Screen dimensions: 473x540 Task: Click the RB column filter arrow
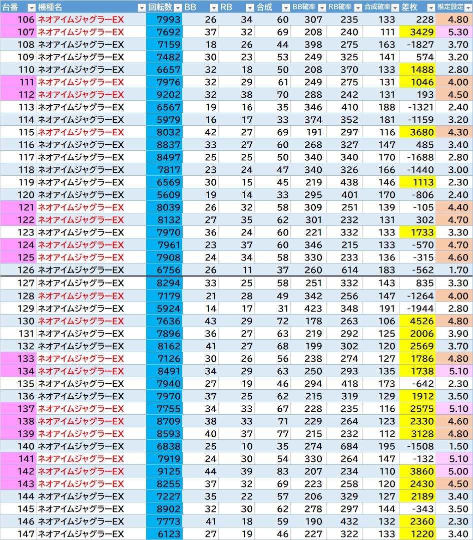point(250,8)
